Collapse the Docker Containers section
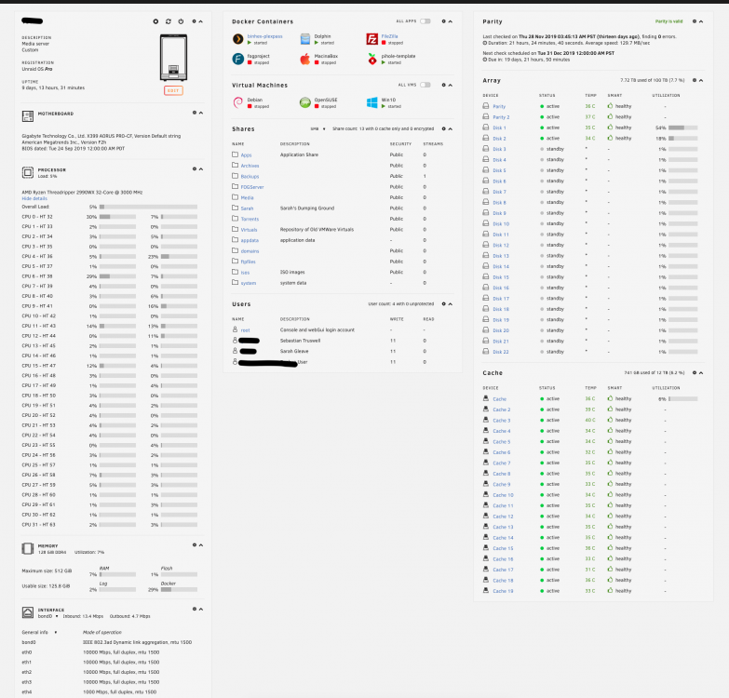 pos(450,21)
